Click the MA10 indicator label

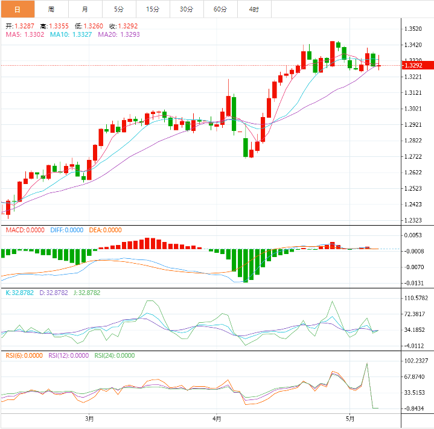[71, 34]
